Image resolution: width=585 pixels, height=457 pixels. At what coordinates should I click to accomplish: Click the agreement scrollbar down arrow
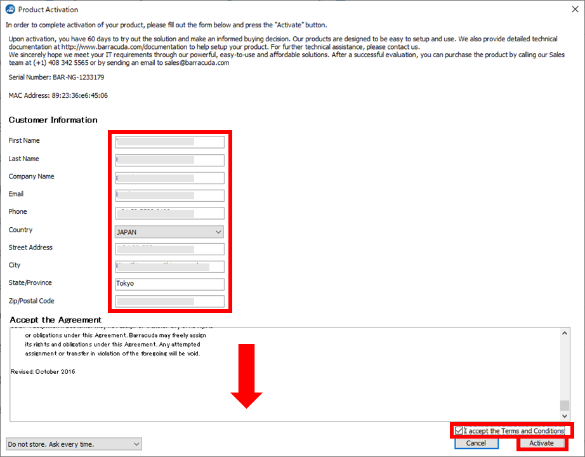click(565, 416)
